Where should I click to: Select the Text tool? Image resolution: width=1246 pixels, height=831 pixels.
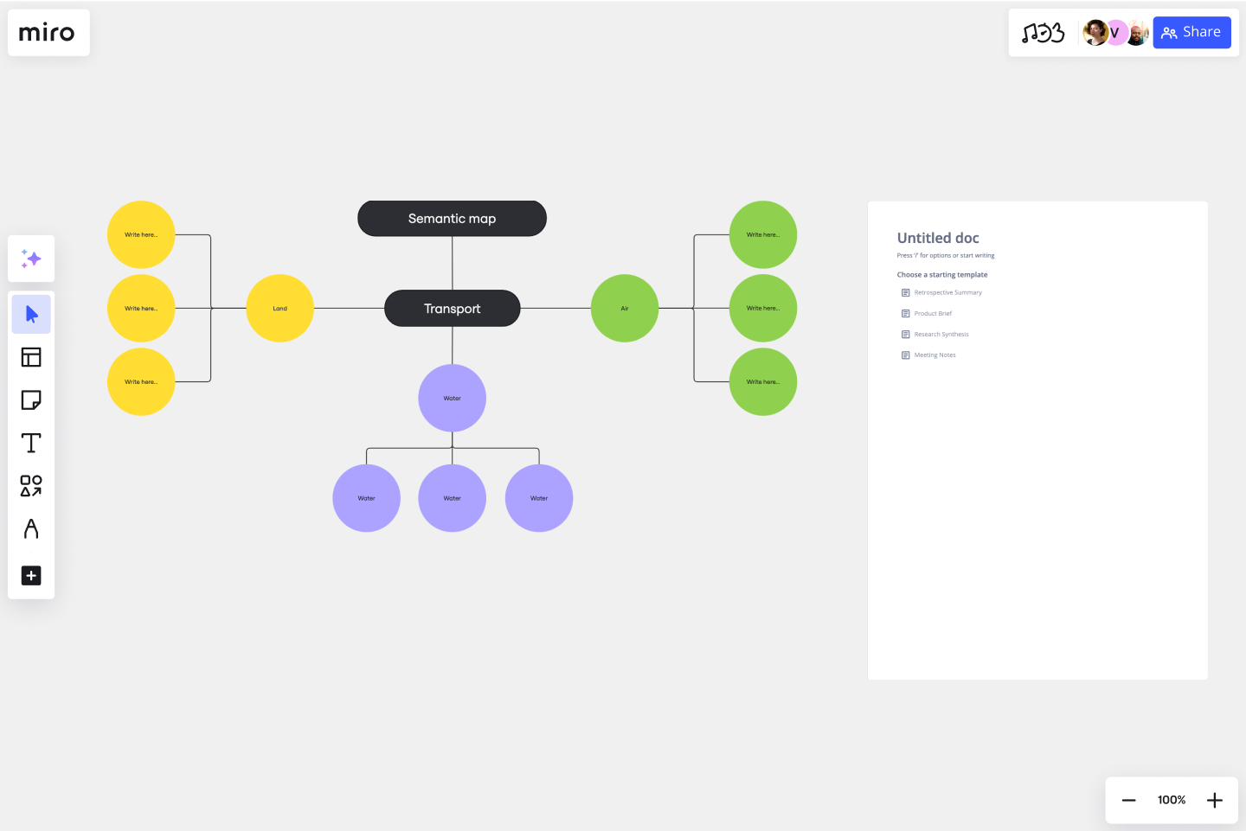(31, 443)
